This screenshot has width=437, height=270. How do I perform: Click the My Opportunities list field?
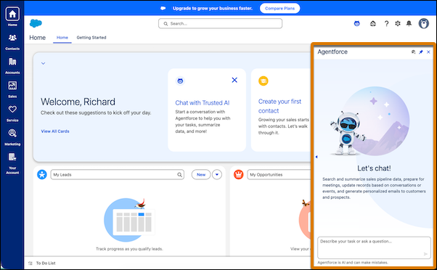coord(279,175)
